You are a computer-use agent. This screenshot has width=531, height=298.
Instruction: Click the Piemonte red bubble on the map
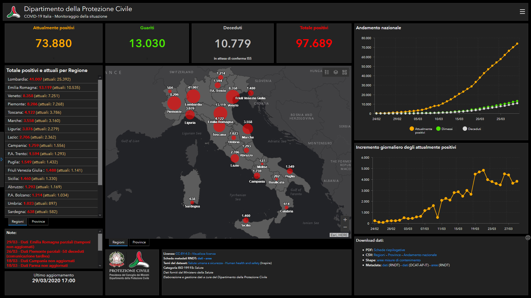[x=174, y=103]
